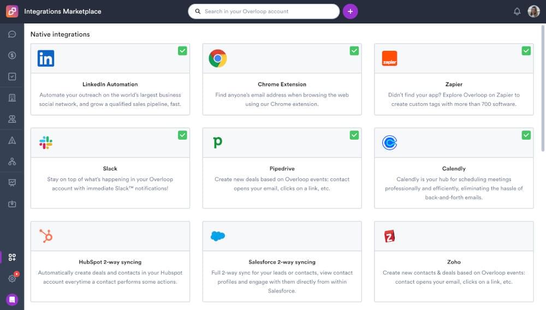Open settings gear icon in sidebar
This screenshot has height=310, width=546.
(12, 278)
